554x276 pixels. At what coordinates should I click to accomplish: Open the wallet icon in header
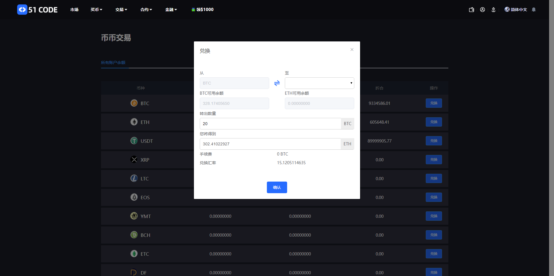point(472,10)
